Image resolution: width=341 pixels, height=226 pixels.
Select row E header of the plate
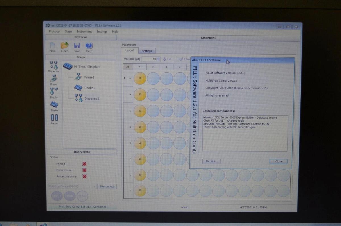click(x=128, y=143)
